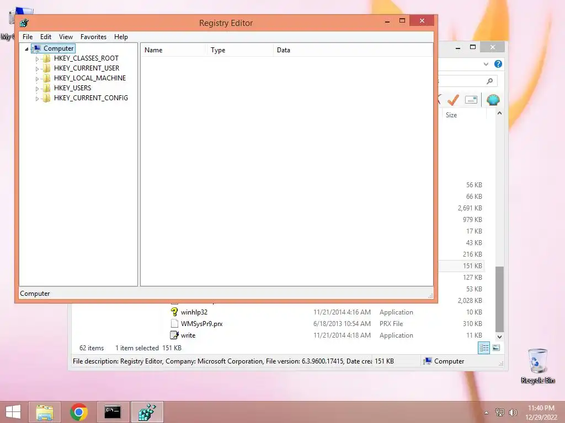The image size is (565, 423).
Task: Click the HKEY_USERS folder icon
Action: (46, 88)
